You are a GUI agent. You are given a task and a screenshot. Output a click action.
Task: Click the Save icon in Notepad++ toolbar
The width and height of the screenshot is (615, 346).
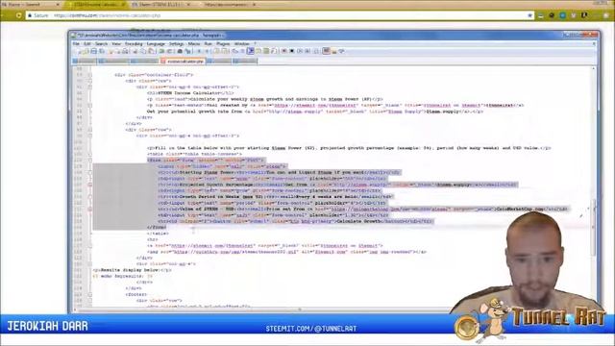[94, 51]
